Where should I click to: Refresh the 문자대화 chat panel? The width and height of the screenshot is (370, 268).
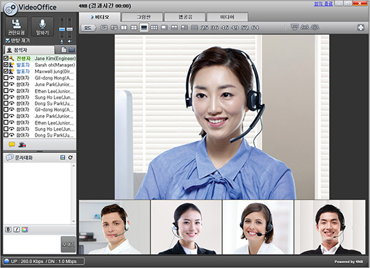[x=70, y=157]
